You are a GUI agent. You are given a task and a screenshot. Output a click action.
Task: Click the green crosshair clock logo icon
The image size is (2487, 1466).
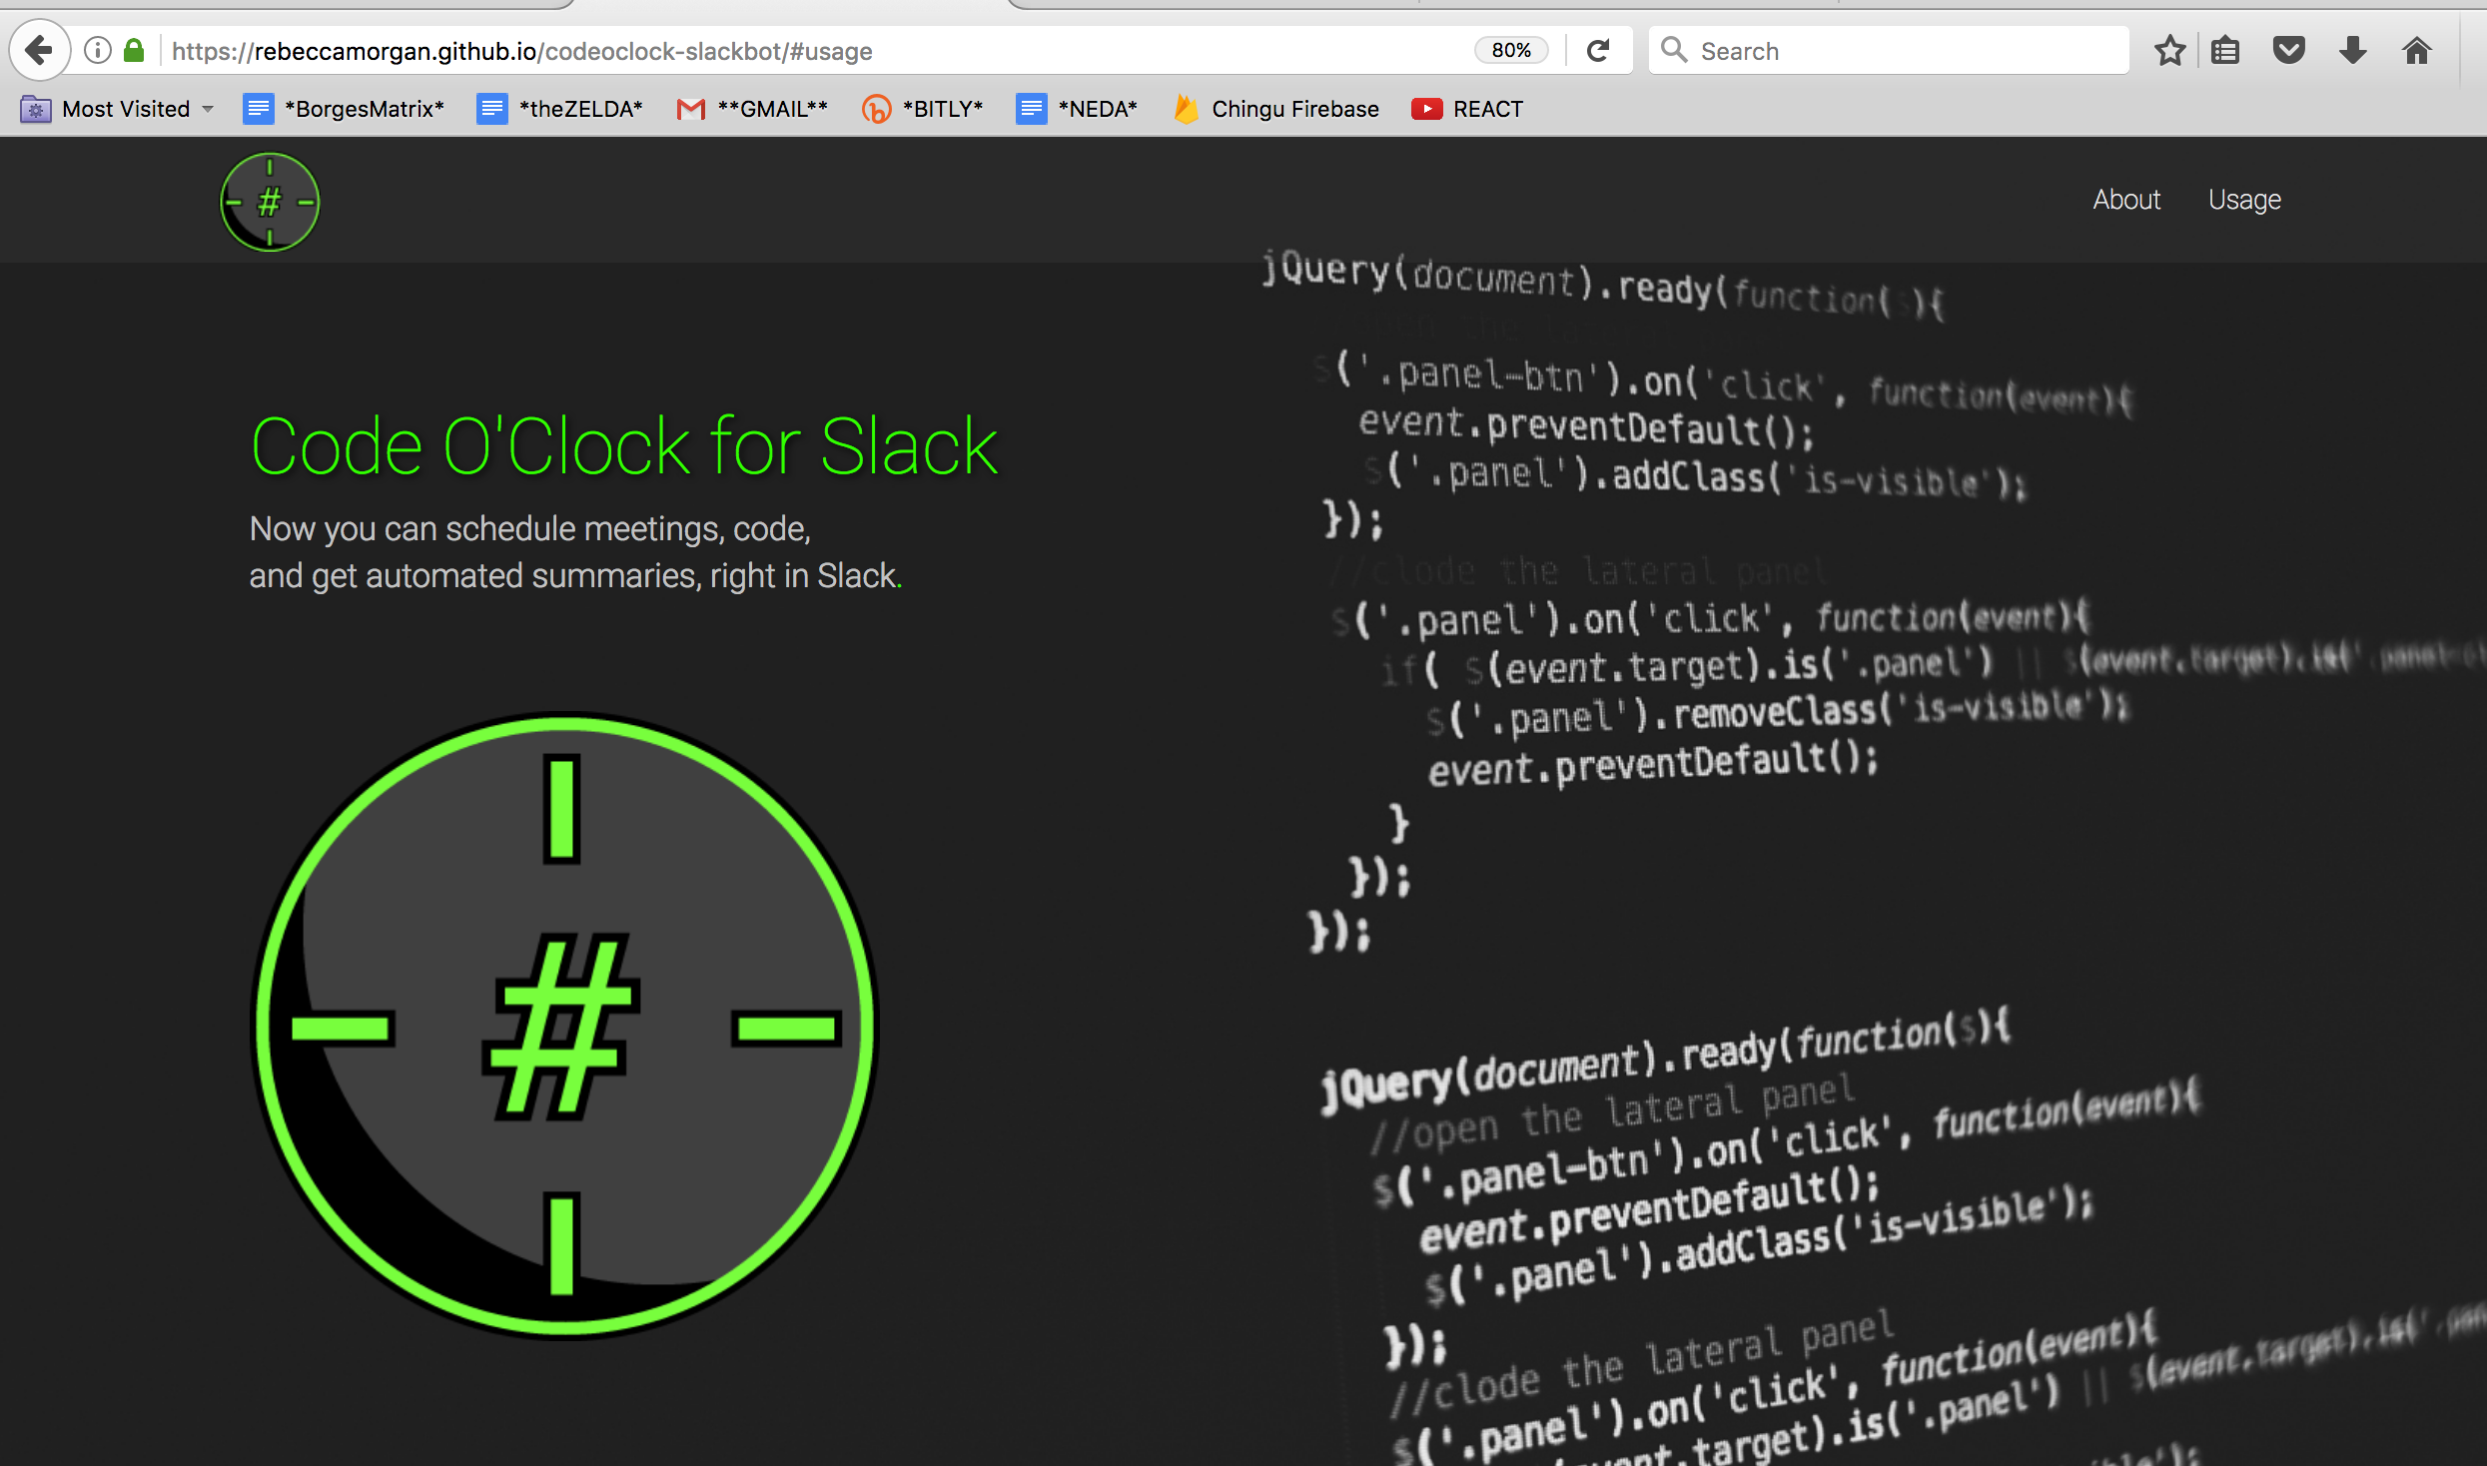pos(271,199)
